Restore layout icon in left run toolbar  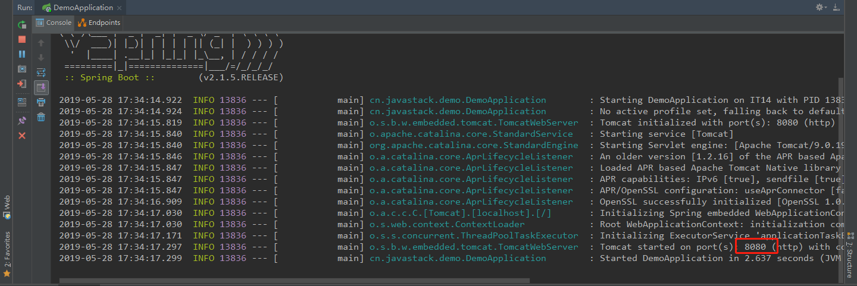(22, 102)
